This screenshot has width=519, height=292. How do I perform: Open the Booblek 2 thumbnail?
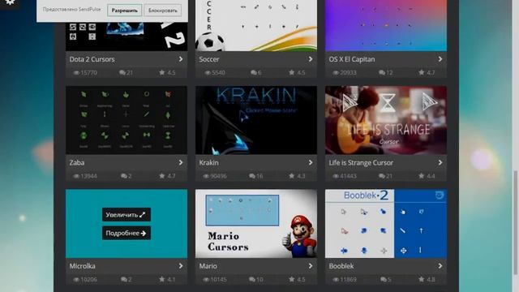click(x=386, y=224)
